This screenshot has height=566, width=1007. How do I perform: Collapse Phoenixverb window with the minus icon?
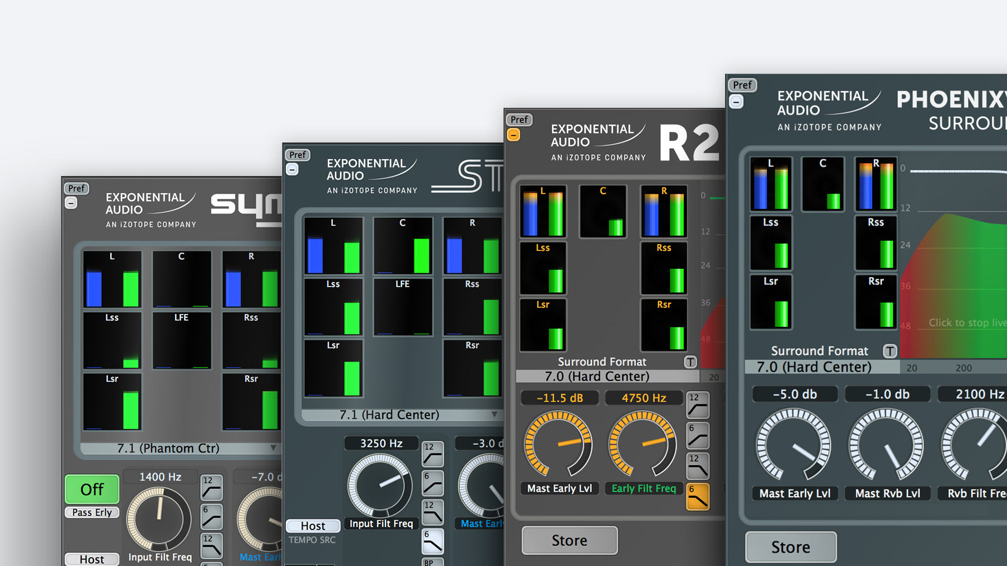[x=736, y=102]
